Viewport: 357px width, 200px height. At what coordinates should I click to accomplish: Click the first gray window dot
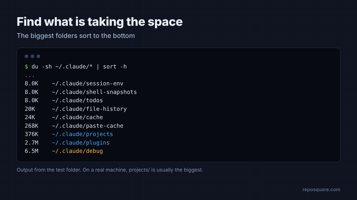click(x=26, y=56)
